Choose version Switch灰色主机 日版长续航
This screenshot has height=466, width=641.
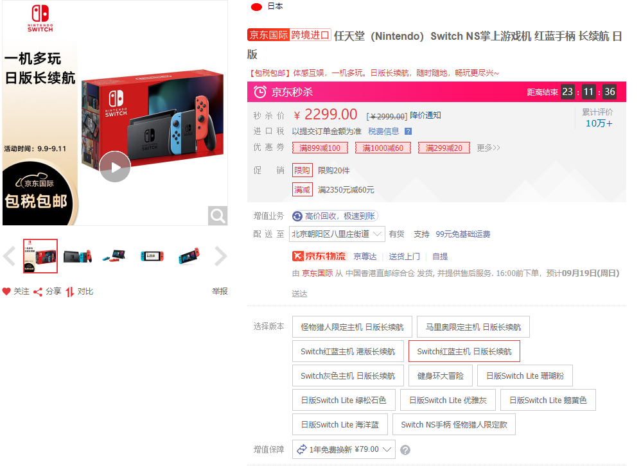coord(348,375)
